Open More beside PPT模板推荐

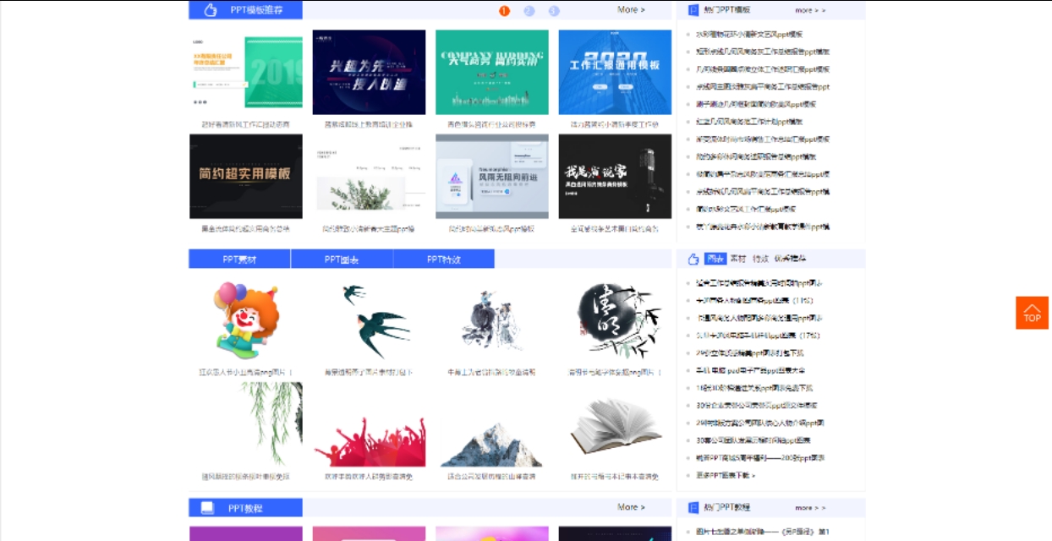tap(631, 9)
